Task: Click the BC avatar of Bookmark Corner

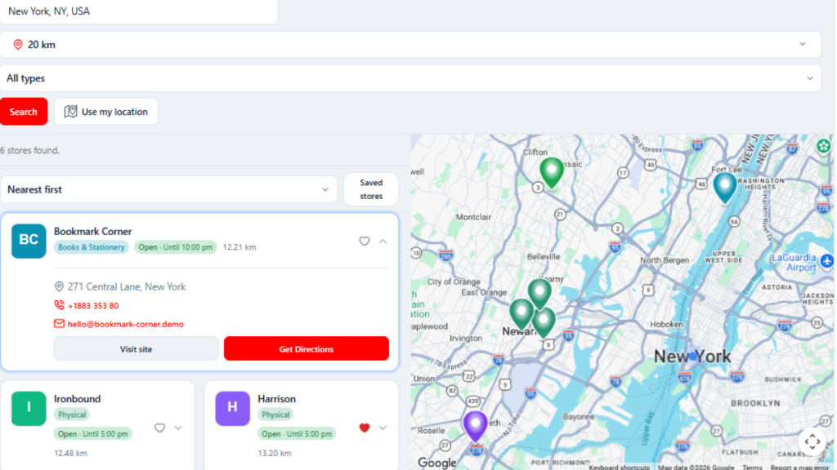Action: tap(29, 241)
